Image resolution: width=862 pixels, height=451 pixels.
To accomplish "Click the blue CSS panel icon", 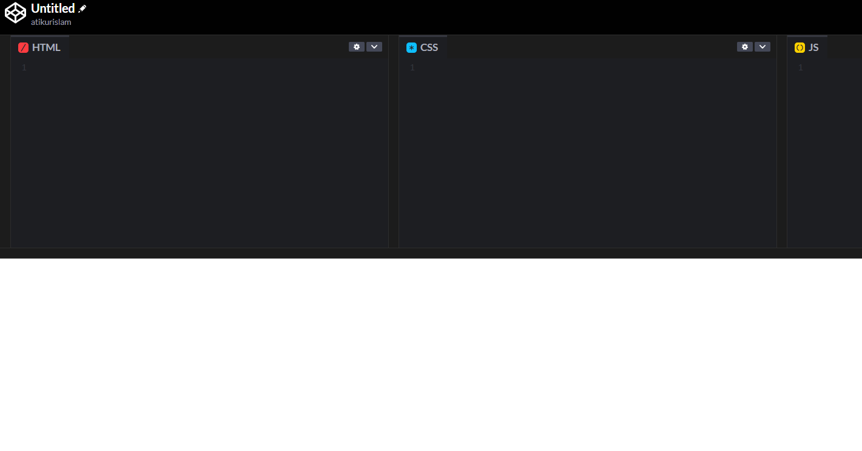I will 412,47.
